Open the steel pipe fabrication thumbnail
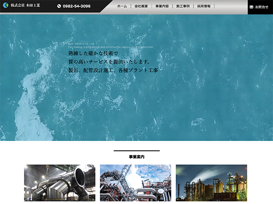273x204 pixels. [60, 183]
